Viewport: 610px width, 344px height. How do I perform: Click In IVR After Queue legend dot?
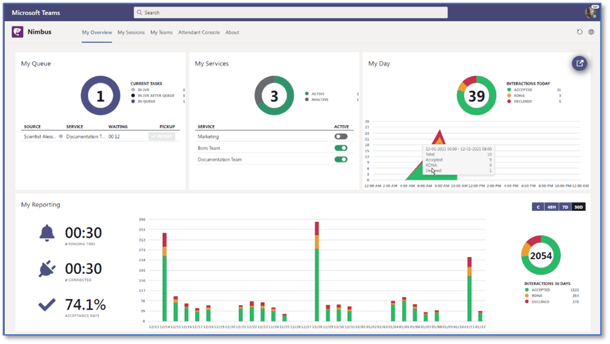point(133,95)
